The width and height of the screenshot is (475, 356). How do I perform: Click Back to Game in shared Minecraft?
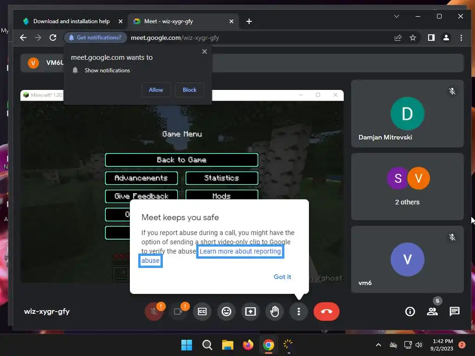pos(182,160)
